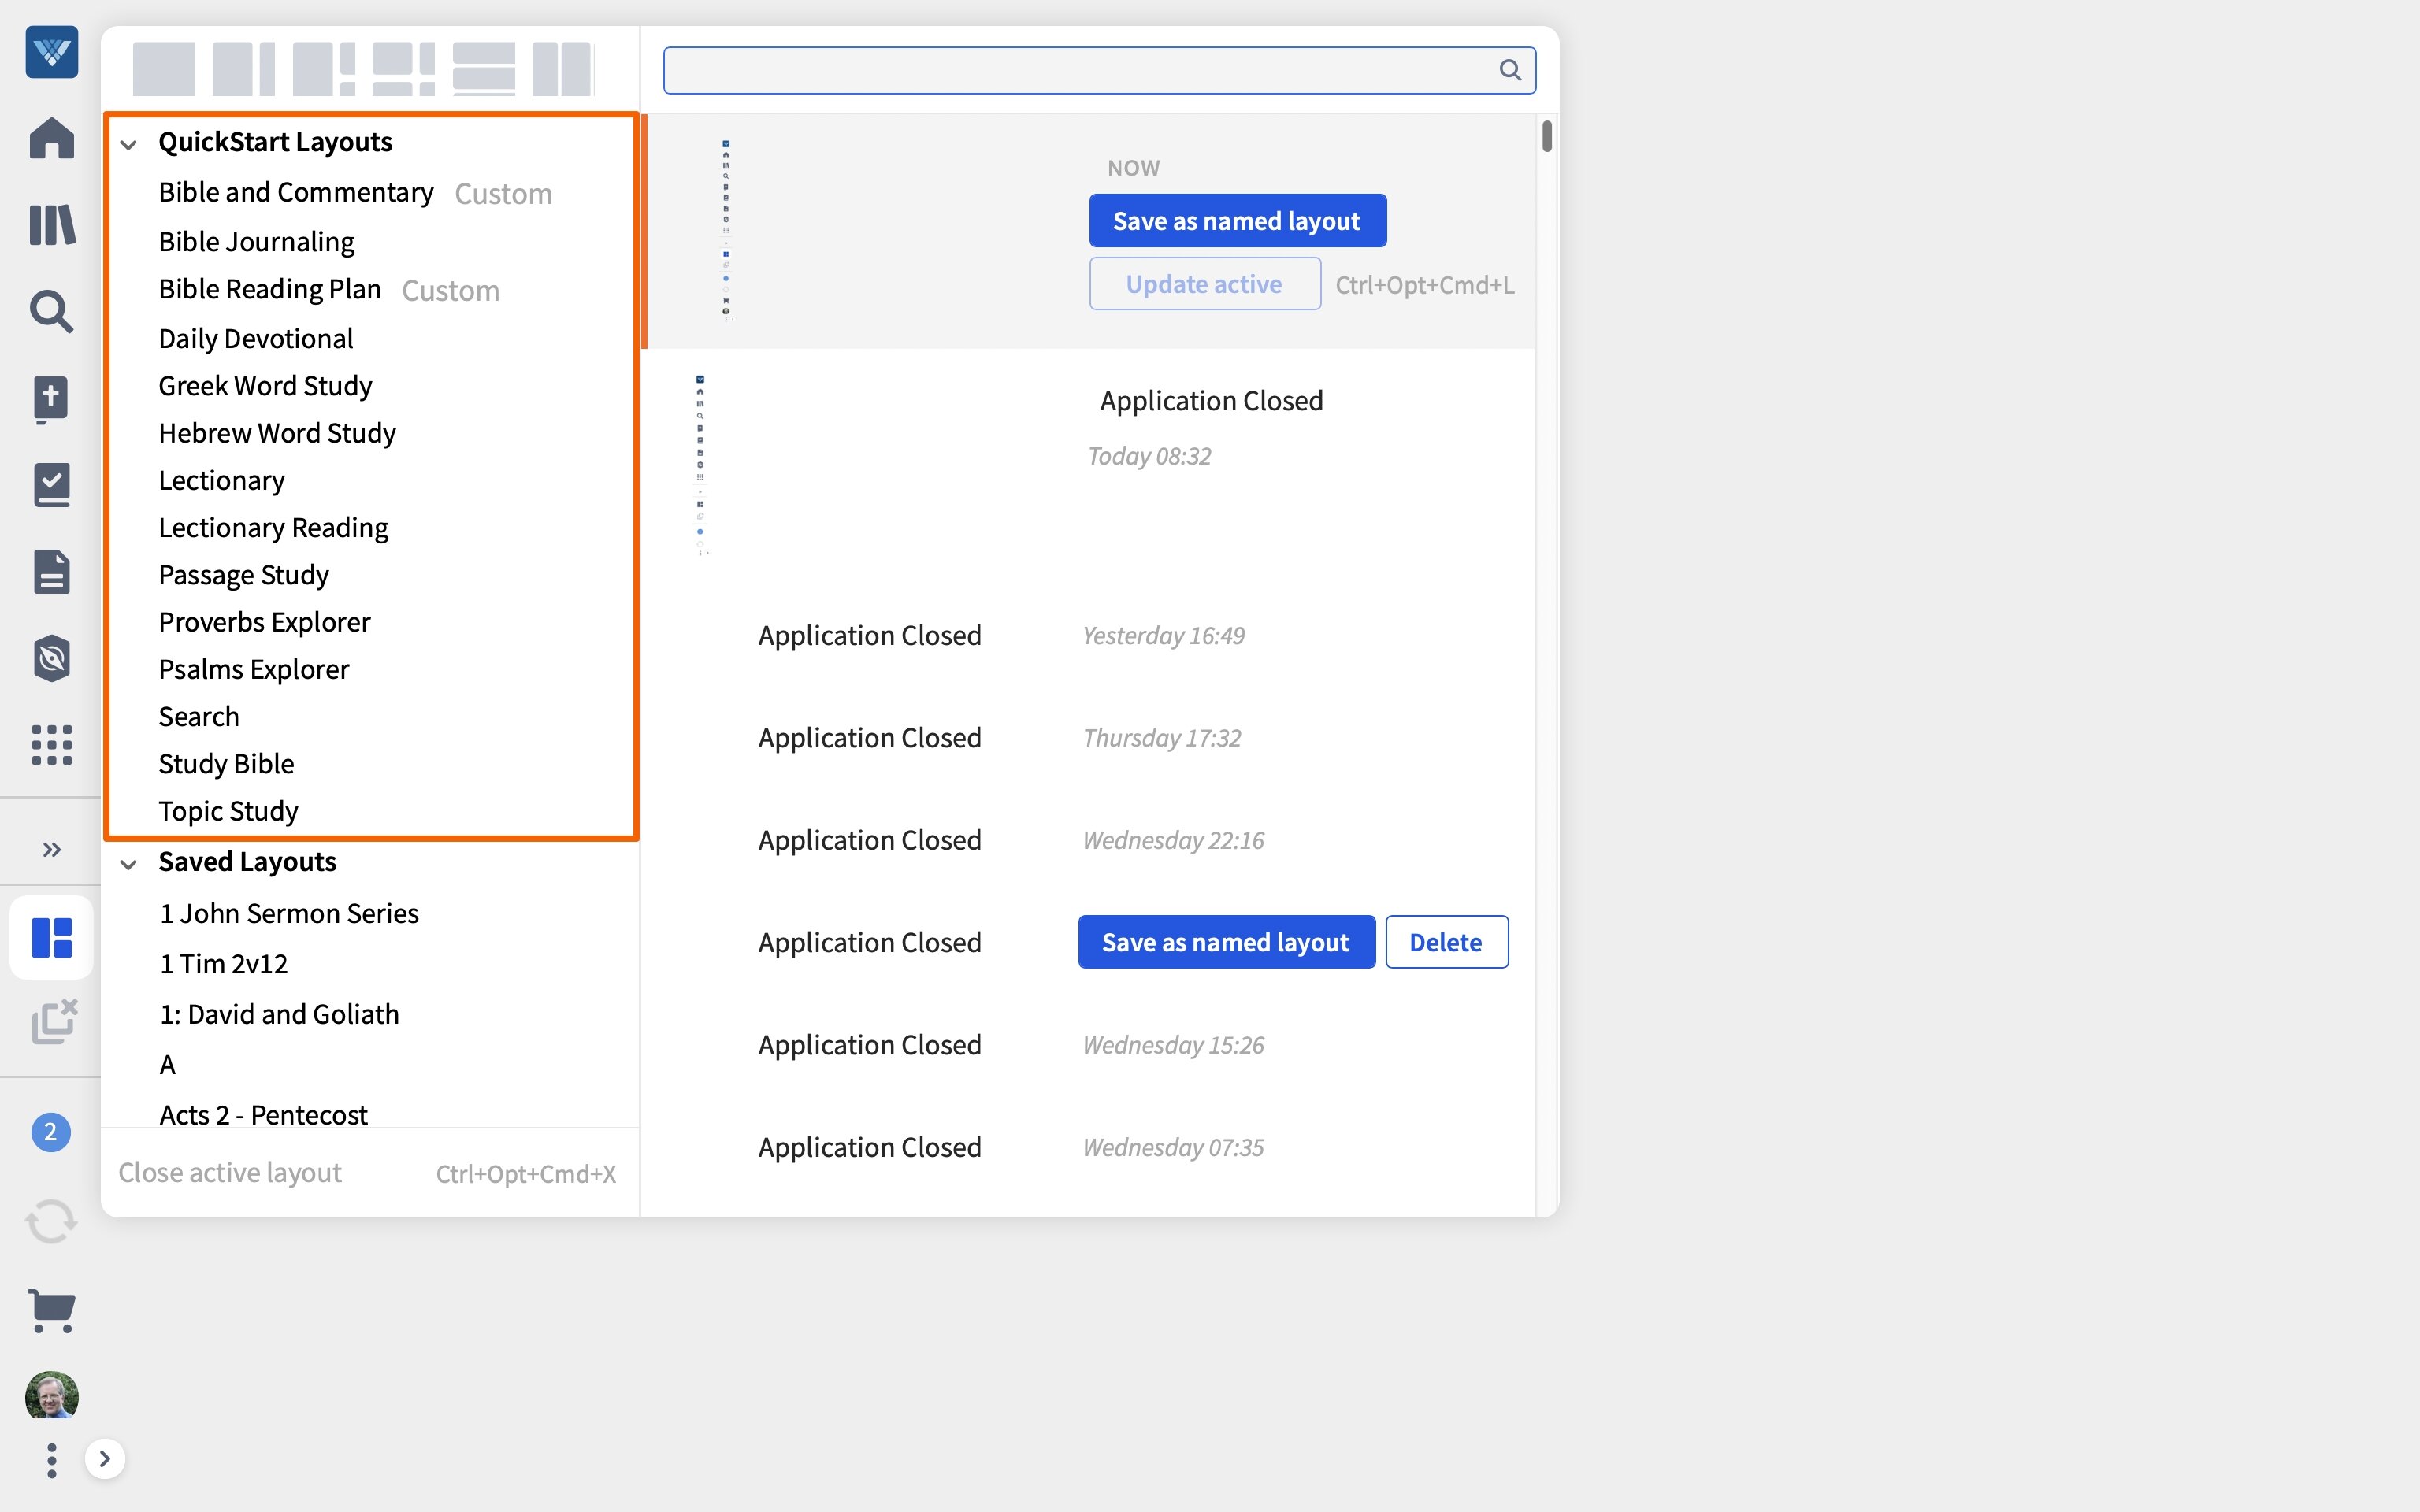Open the notifications badge showing 2
The width and height of the screenshot is (2420, 1512).
pyautogui.click(x=51, y=1132)
